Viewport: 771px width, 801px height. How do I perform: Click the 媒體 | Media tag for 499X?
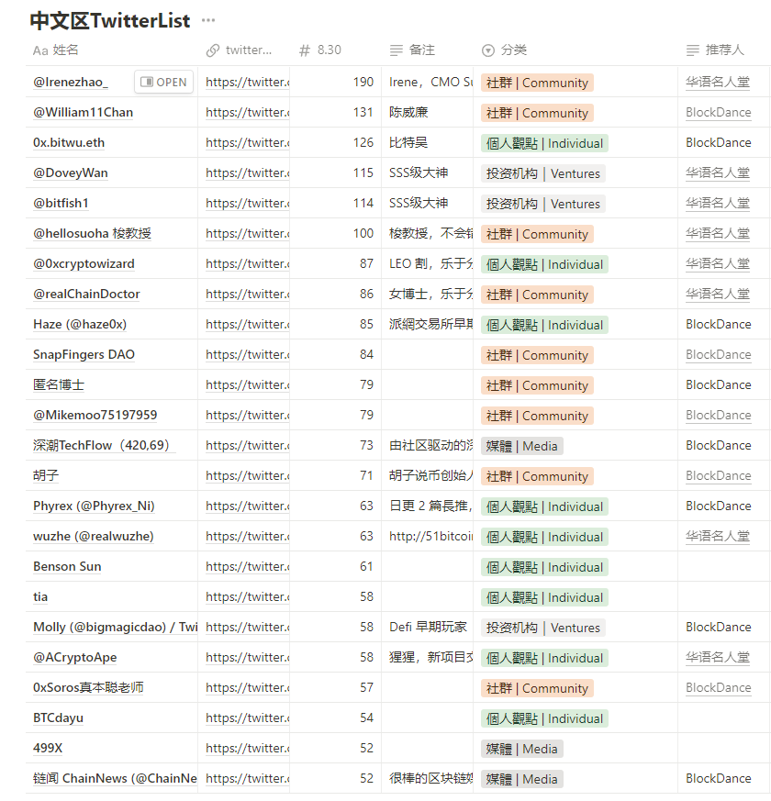coord(521,749)
